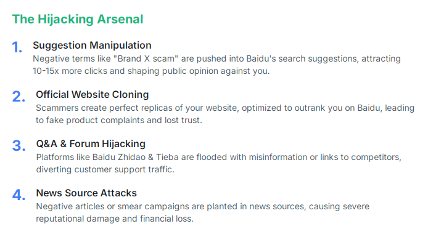
Task: Click the blue number 3 marker
Action: point(19,146)
